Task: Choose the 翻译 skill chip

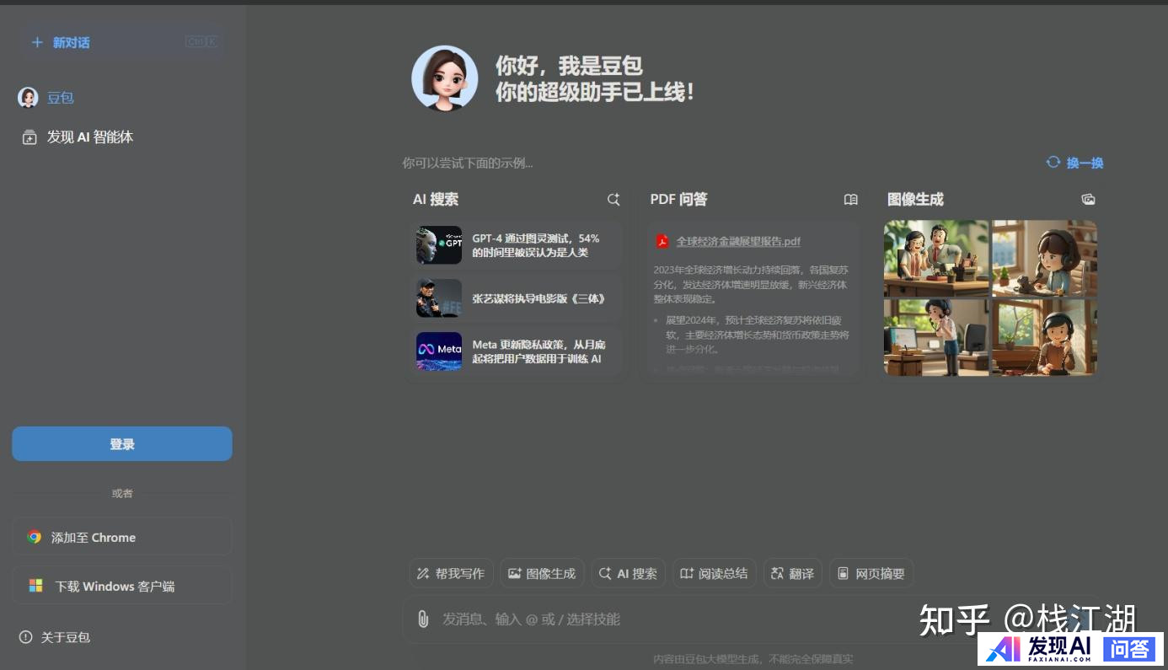Action: pos(792,573)
